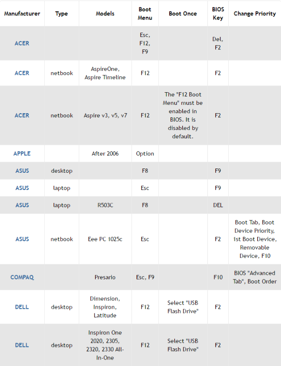This screenshot has height=366, width=281.
Task: Select the Type column header
Action: [x=62, y=14]
